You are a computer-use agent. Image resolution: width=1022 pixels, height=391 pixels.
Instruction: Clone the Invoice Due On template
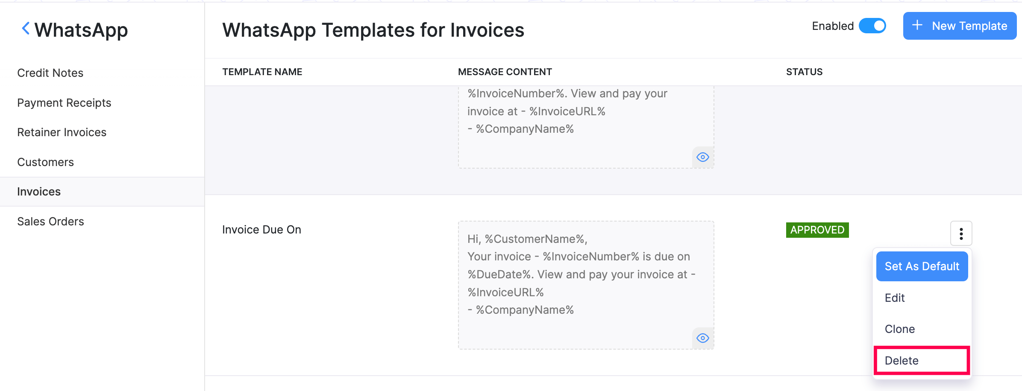[x=900, y=329]
